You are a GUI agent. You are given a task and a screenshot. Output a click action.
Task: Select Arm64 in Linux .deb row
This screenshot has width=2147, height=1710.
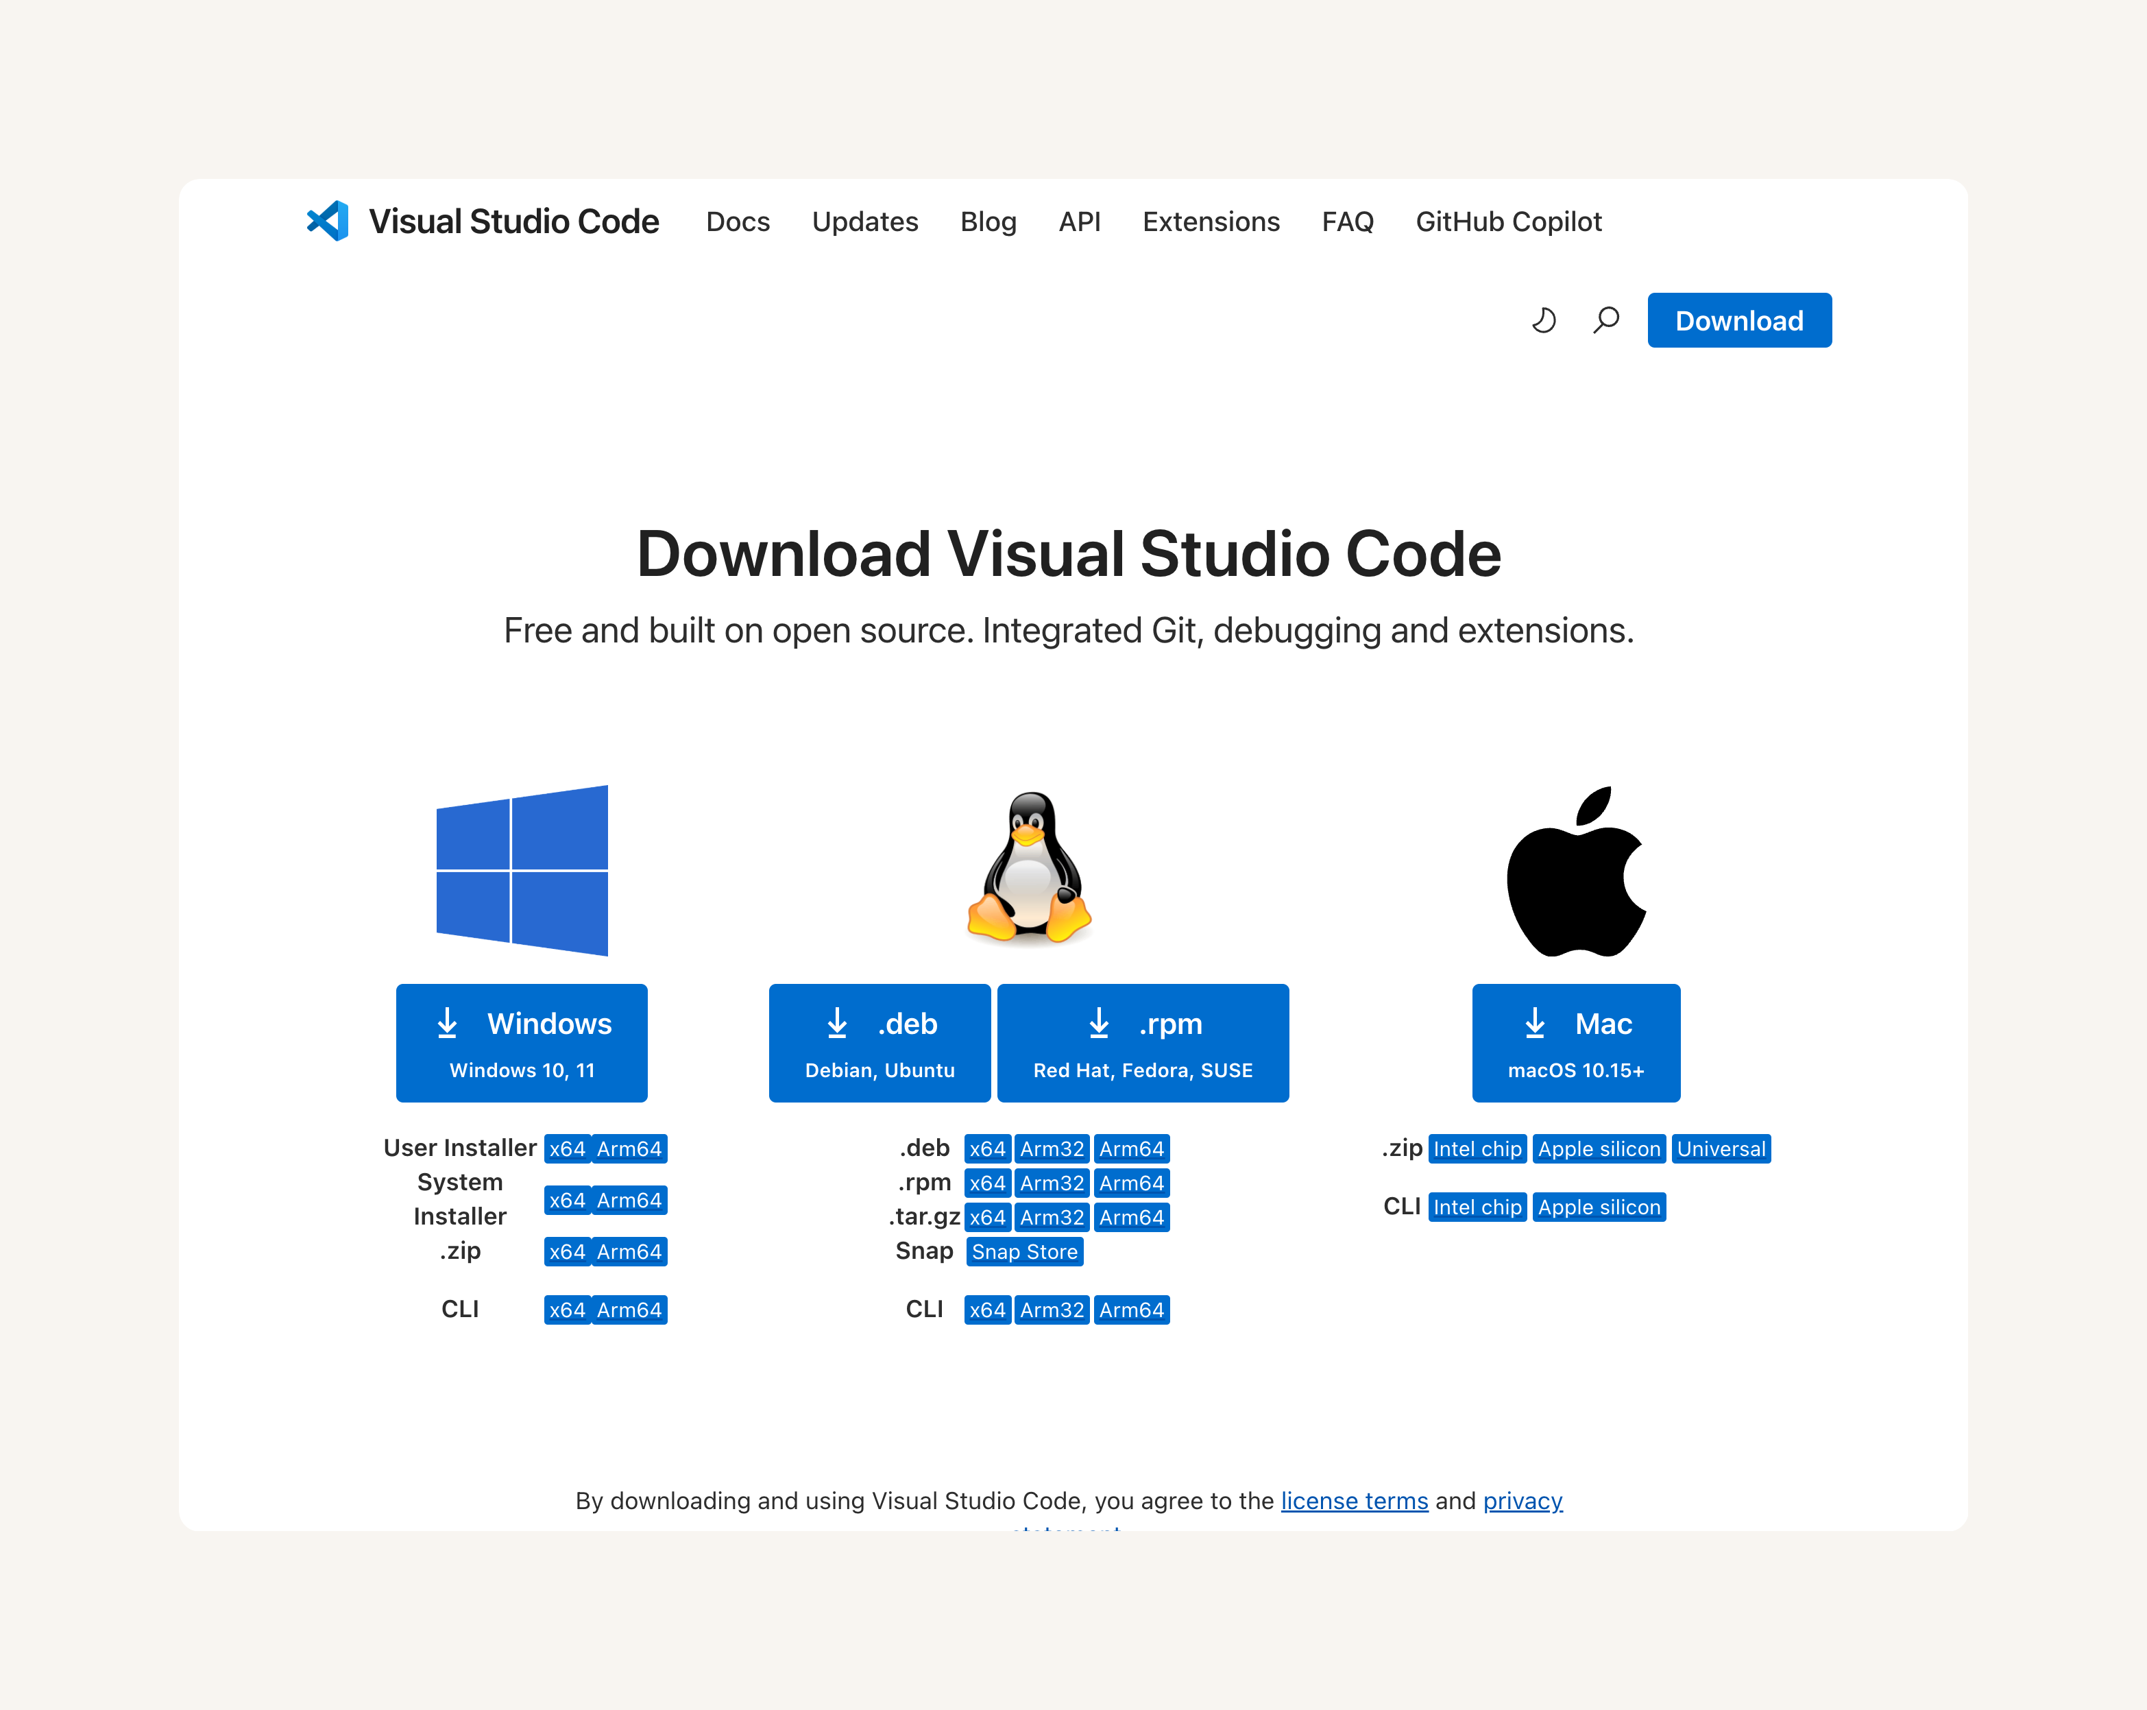click(x=1131, y=1148)
